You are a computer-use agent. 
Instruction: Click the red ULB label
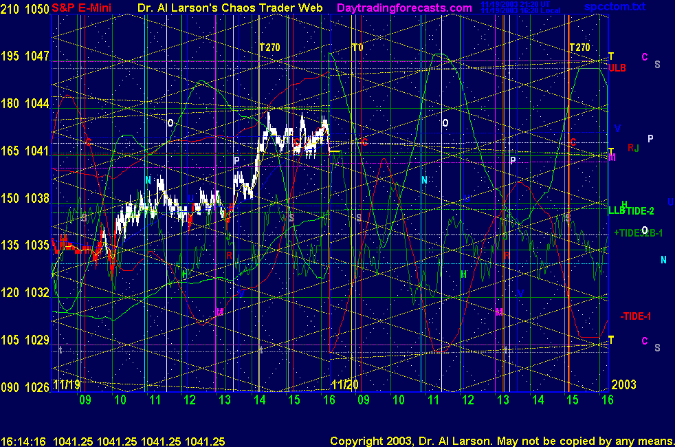pyautogui.click(x=617, y=68)
